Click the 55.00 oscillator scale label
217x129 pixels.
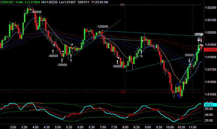click(209, 109)
